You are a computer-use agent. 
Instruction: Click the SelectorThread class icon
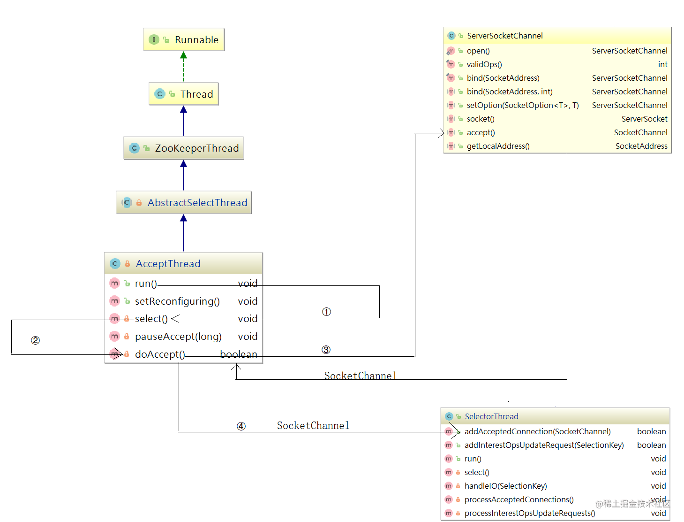(449, 416)
